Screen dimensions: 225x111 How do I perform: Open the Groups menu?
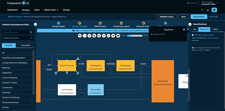66,10
